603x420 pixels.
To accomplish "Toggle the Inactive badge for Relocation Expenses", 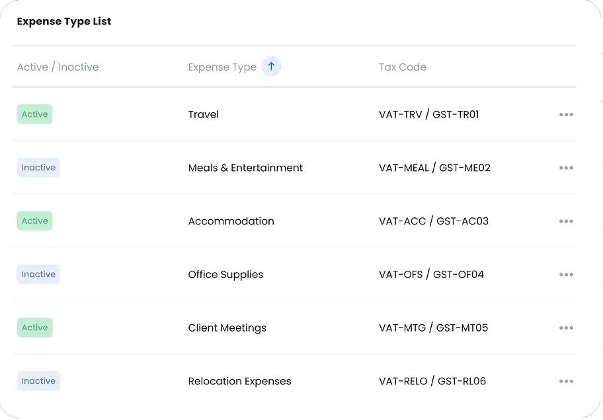I will point(38,381).
